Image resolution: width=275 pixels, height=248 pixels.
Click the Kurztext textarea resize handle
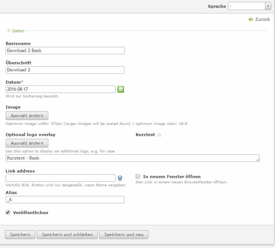coord(258,160)
